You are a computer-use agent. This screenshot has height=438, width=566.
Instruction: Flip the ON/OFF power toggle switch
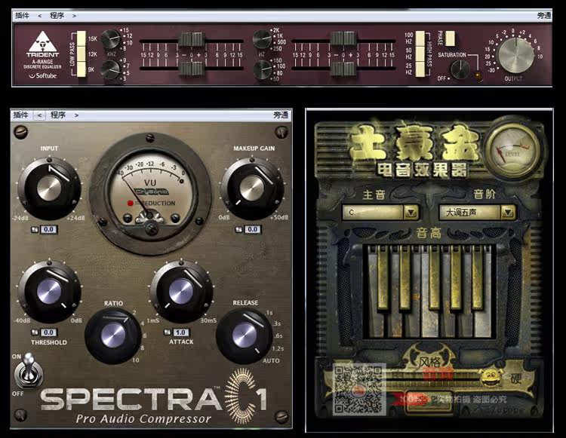(28, 372)
